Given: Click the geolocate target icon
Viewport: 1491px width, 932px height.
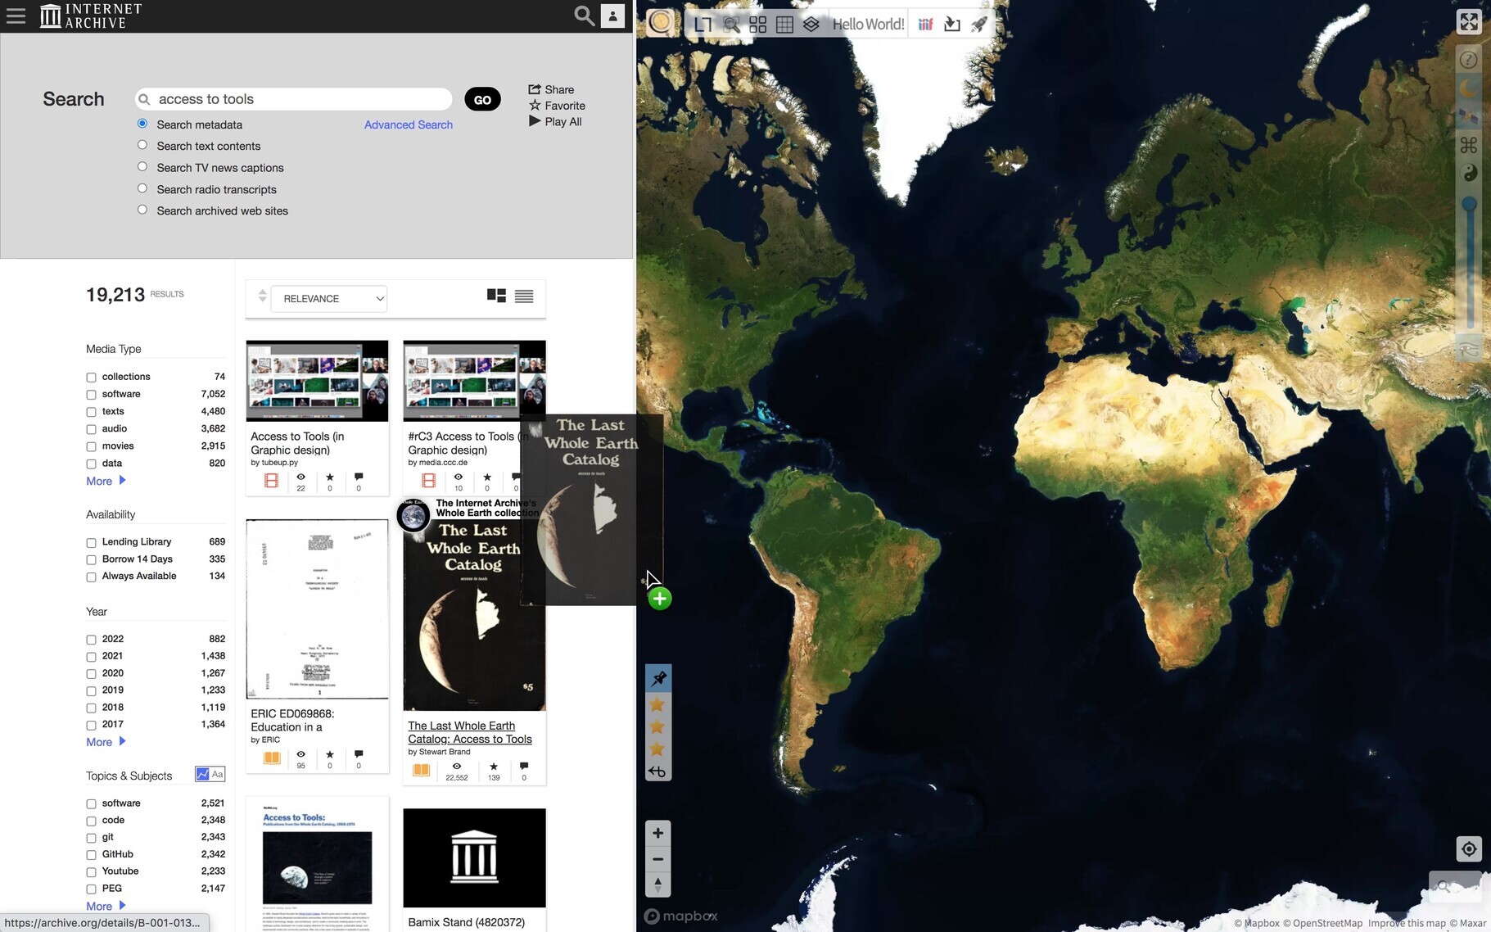Looking at the screenshot, I should point(1469,848).
